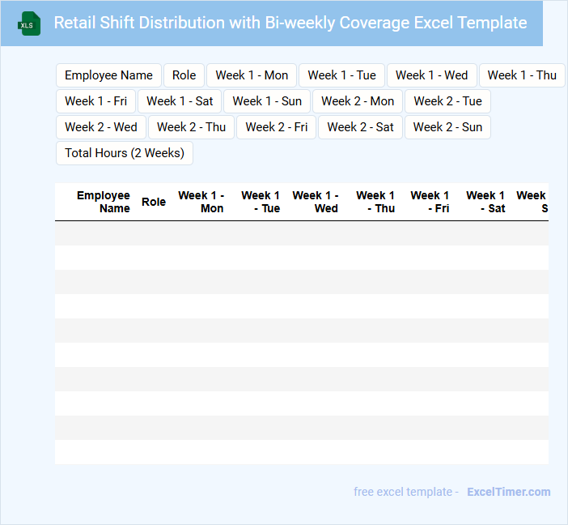Click the Role table column header
Viewport: 568px width, 525px height.
[154, 202]
